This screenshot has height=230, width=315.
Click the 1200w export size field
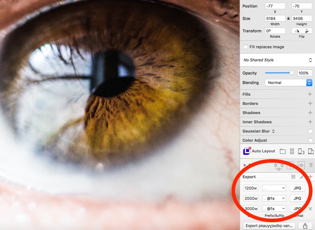(x=251, y=188)
